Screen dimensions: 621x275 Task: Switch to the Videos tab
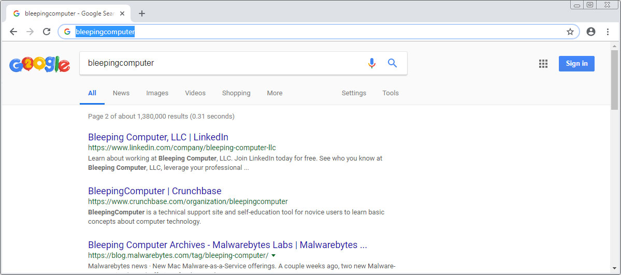pyautogui.click(x=195, y=93)
